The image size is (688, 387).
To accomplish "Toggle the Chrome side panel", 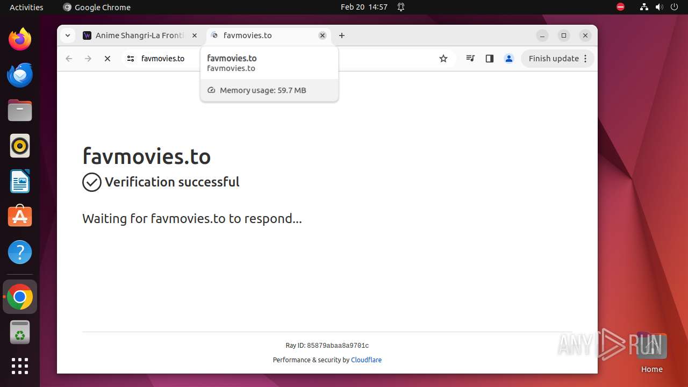I will coord(489,59).
